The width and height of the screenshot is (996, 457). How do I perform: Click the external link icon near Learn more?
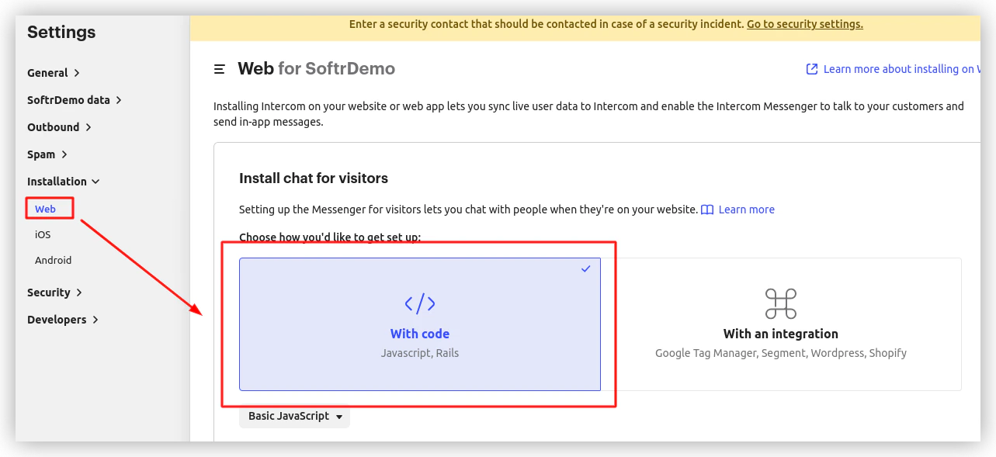pos(812,69)
